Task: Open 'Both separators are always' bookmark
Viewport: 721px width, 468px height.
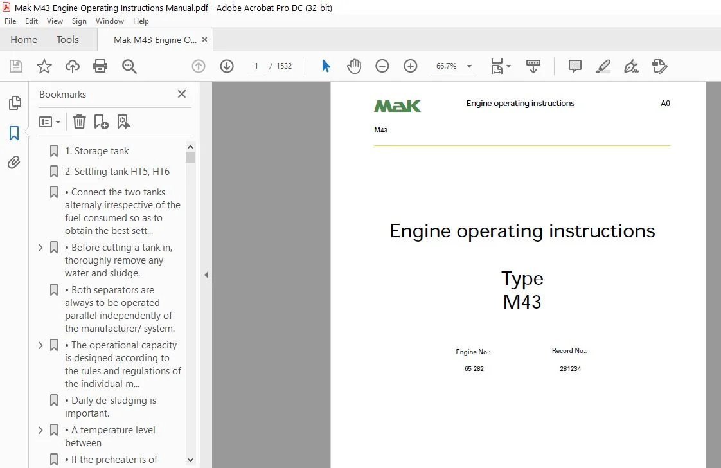Action: pos(120,309)
